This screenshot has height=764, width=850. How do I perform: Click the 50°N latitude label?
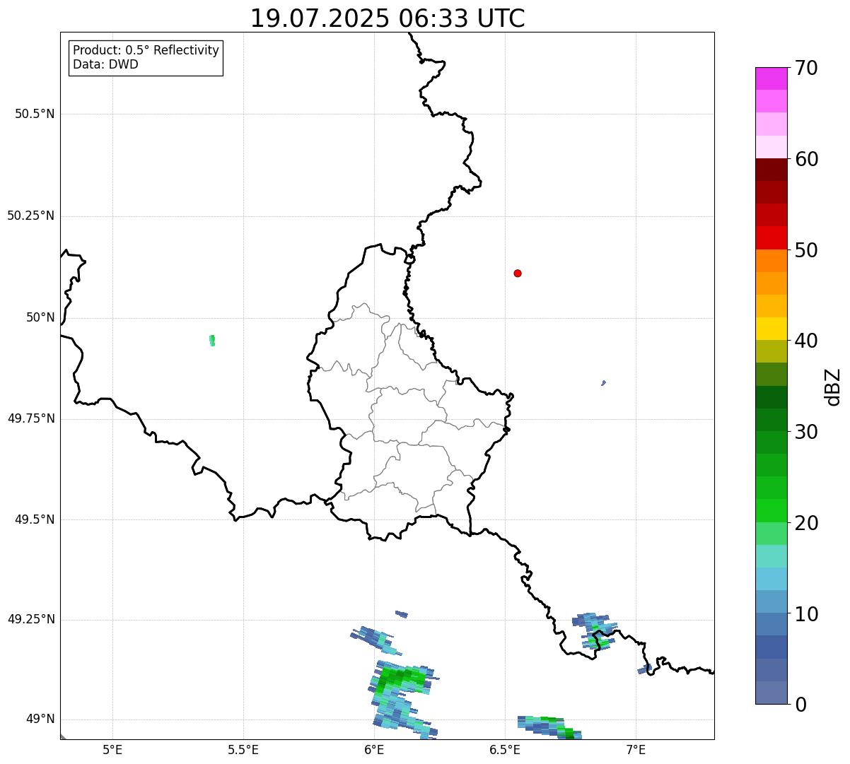[x=40, y=317]
